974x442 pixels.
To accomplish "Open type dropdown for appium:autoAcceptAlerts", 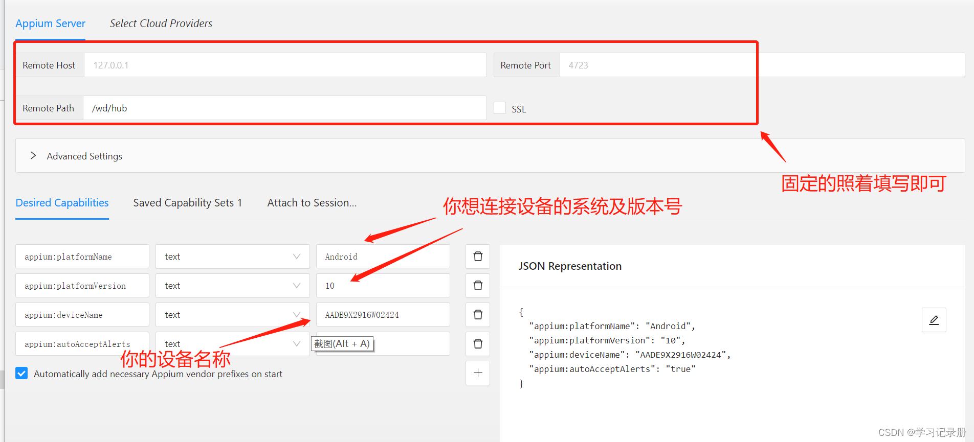I will 233,344.
